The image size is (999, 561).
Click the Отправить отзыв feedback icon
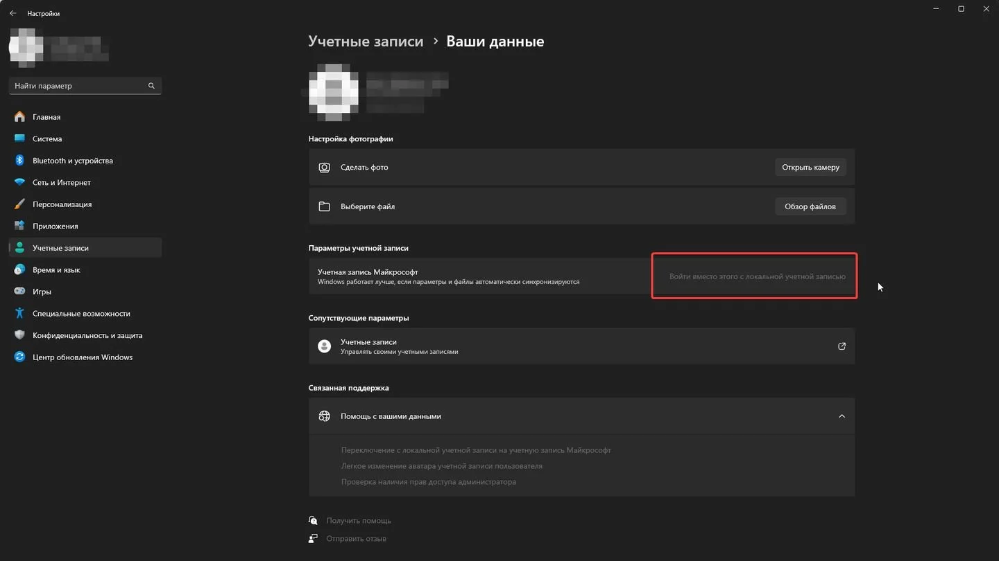point(314,538)
